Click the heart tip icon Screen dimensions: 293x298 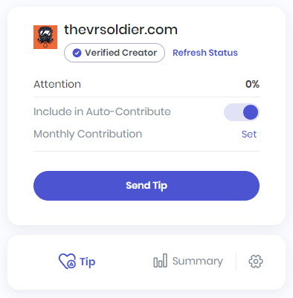(67, 262)
